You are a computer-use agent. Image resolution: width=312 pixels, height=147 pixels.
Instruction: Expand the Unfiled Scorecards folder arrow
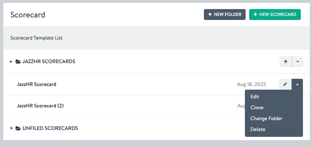pos(11,128)
